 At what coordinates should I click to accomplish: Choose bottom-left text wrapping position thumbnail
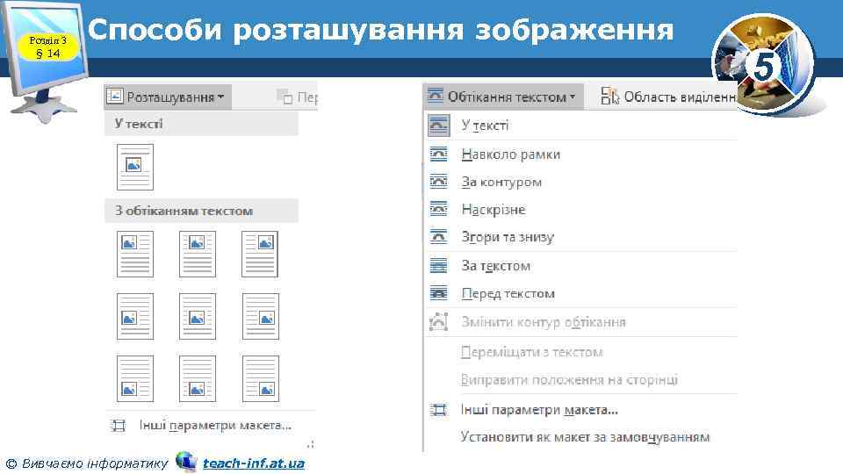[x=135, y=379]
